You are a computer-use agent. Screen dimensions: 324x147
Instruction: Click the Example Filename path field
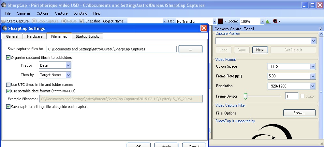(x=121, y=99)
